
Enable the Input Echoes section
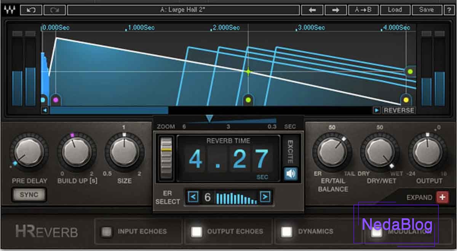coord(107,231)
